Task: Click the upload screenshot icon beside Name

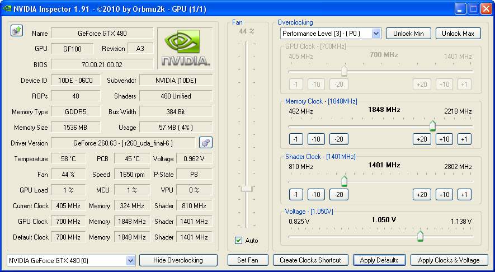Action: click(17, 31)
